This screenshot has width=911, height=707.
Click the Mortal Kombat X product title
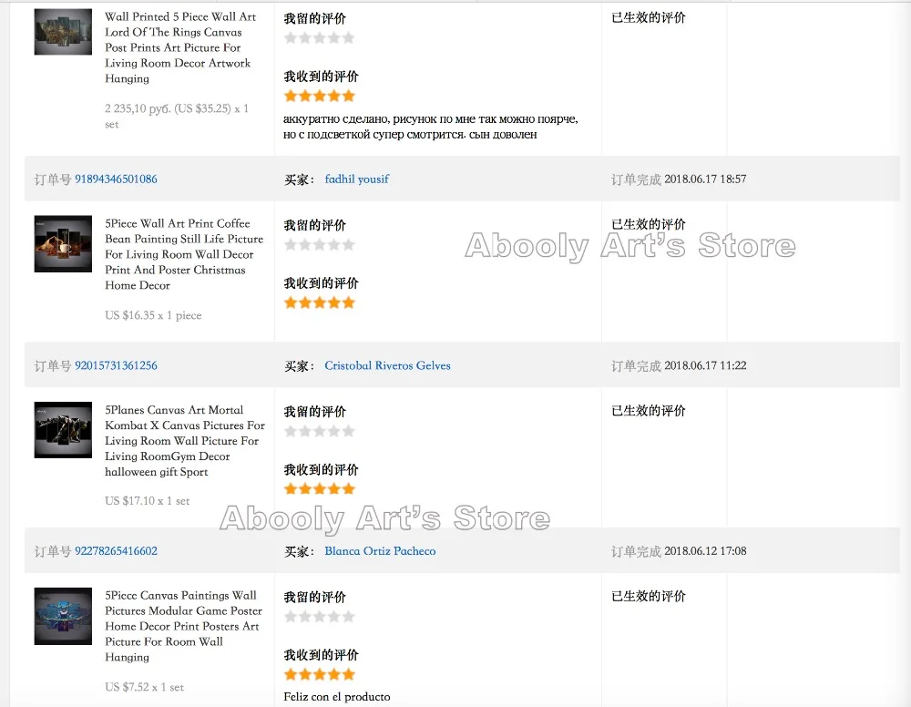point(185,441)
